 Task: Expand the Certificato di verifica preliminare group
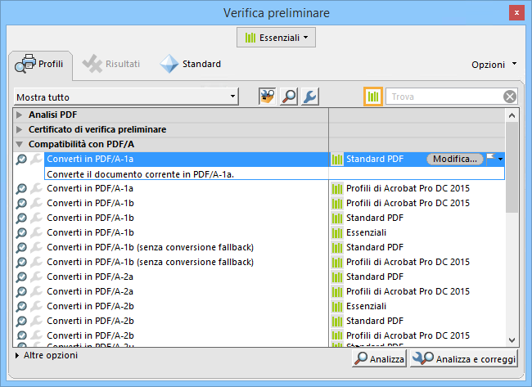20,129
